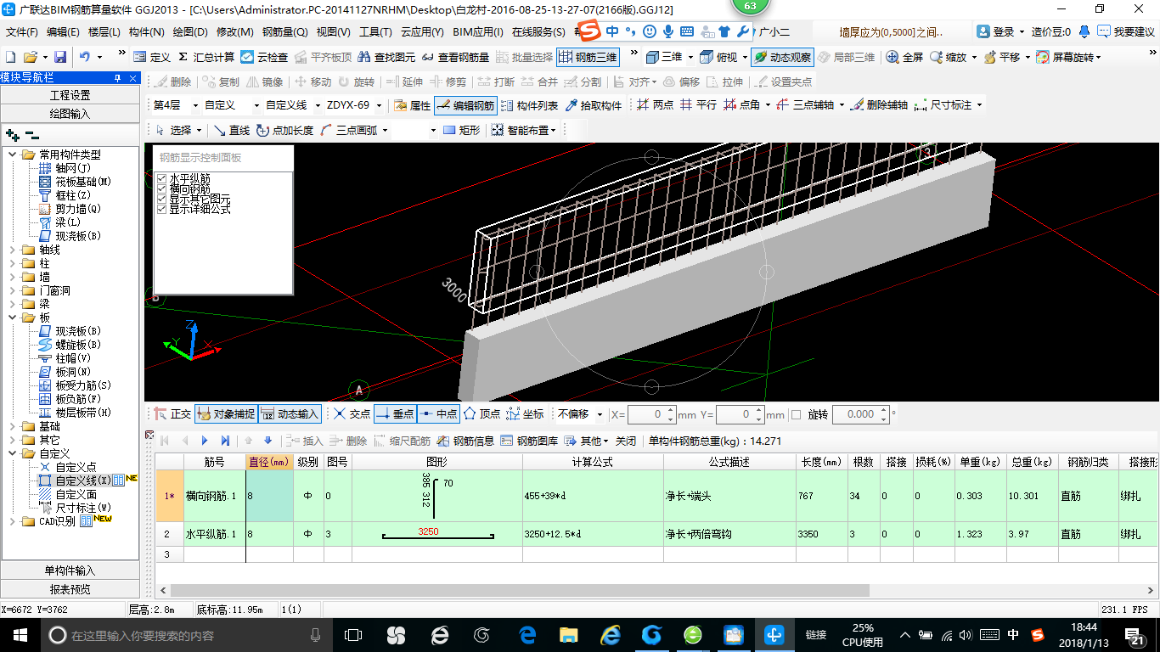The image size is (1160, 652).
Task: Open 智能布置 smart layout dropdown
Action: click(526, 130)
